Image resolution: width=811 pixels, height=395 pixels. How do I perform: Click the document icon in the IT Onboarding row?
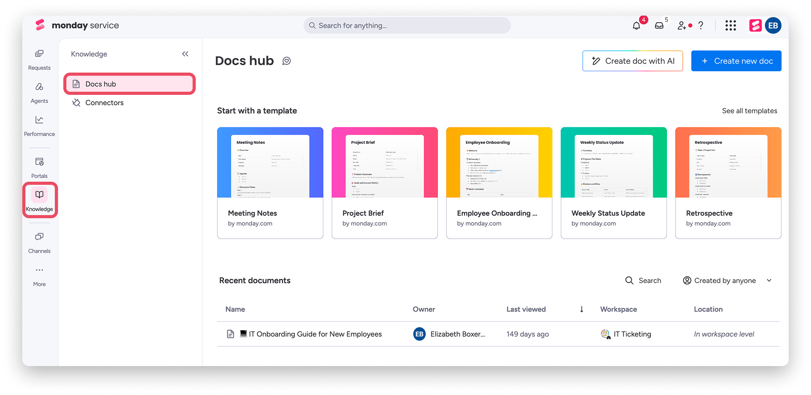(x=231, y=334)
